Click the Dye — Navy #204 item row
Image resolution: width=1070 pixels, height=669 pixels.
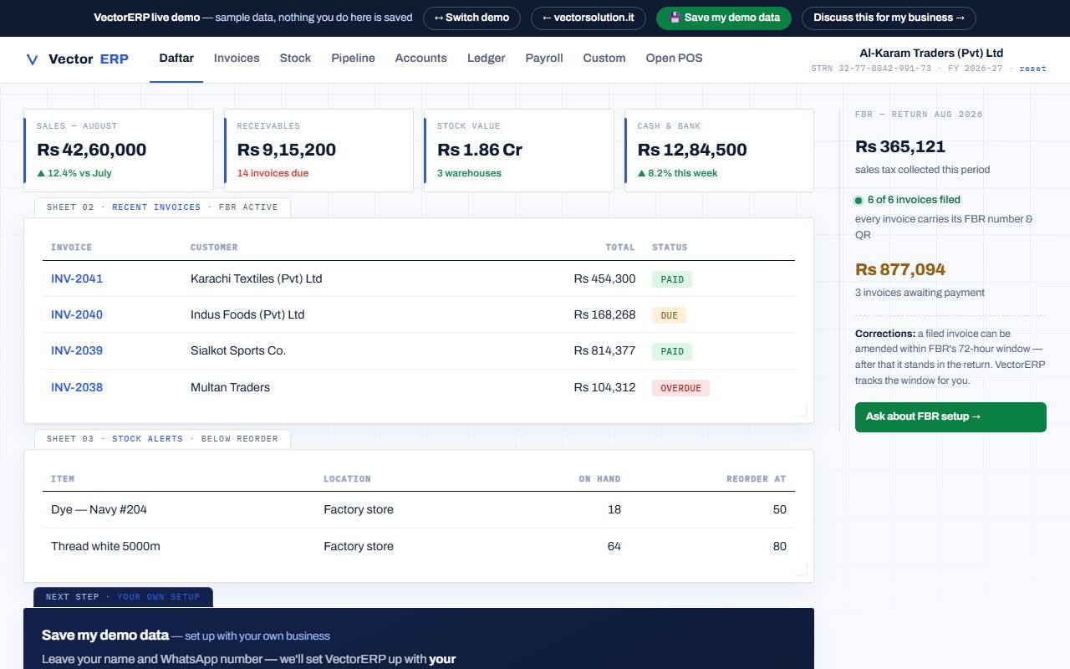pyautogui.click(x=419, y=509)
